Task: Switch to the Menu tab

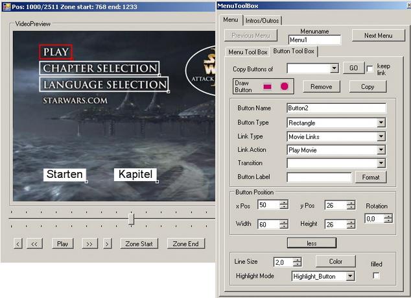Action: (x=231, y=20)
